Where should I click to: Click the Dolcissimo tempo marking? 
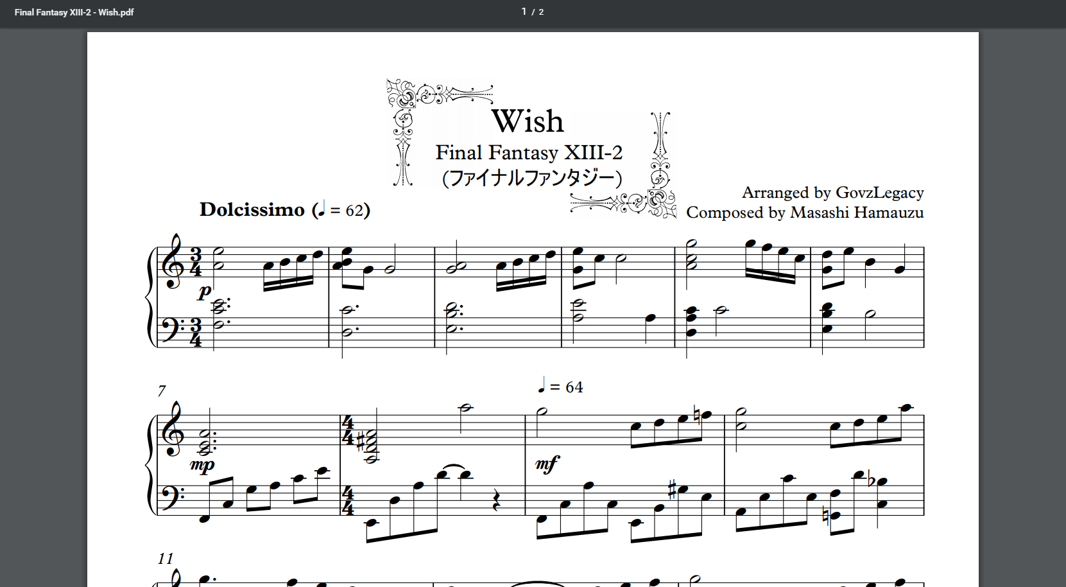pyautogui.click(x=252, y=209)
